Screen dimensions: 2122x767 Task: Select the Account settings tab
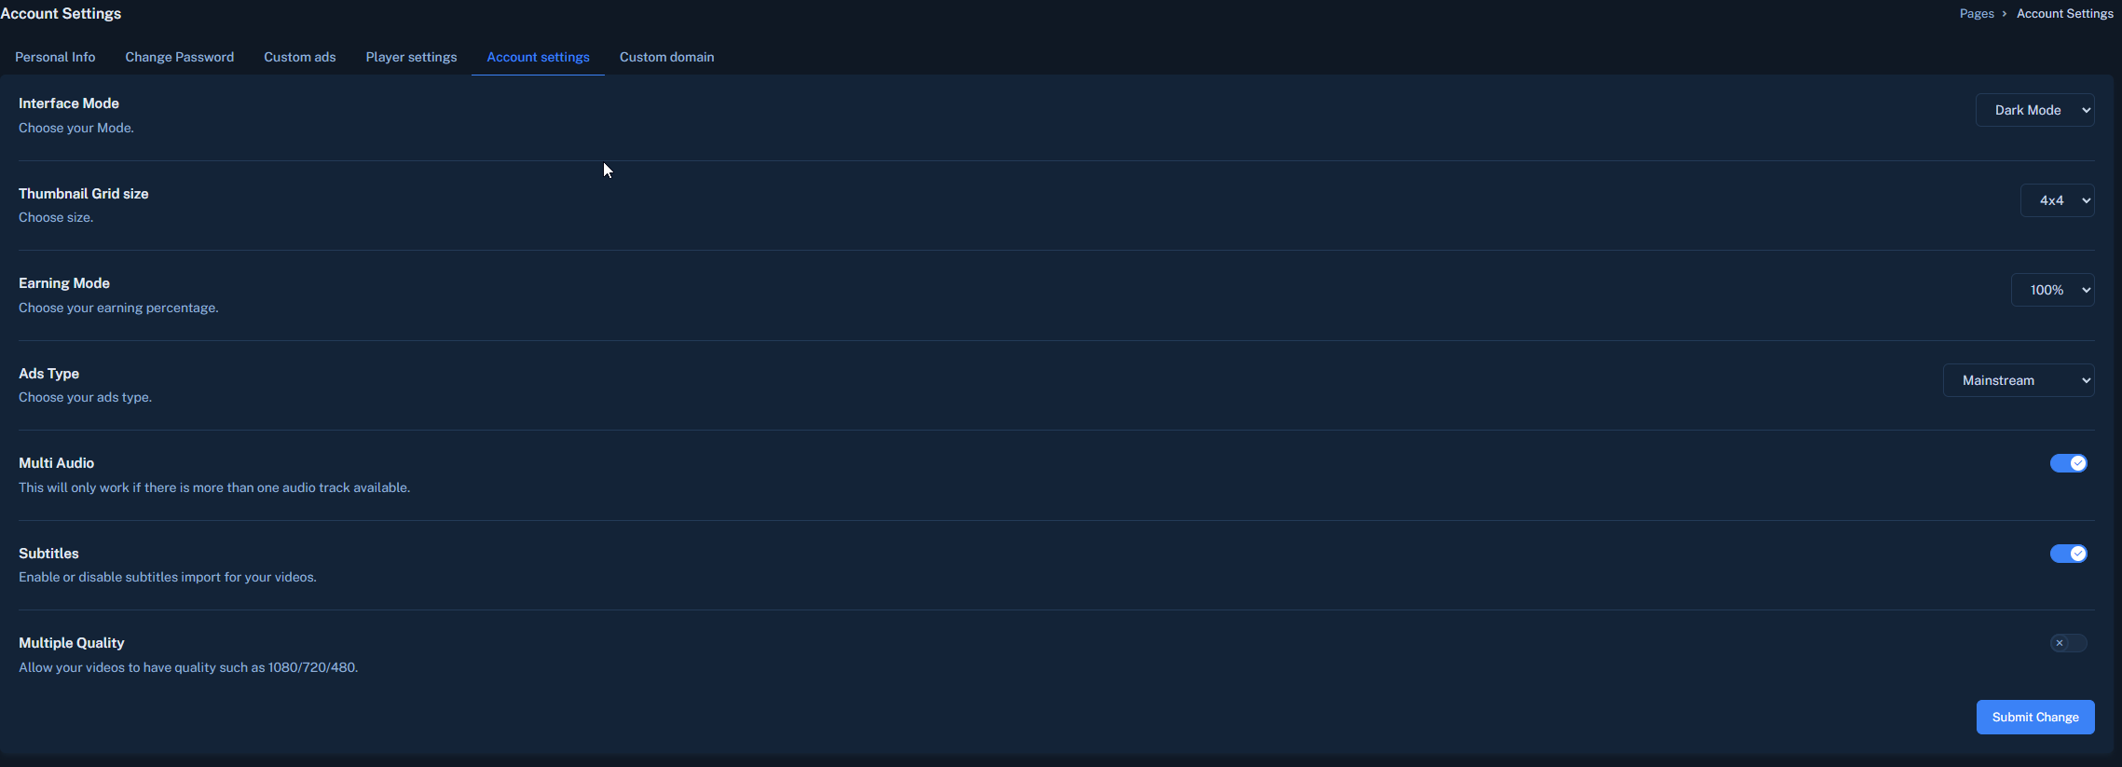538,57
